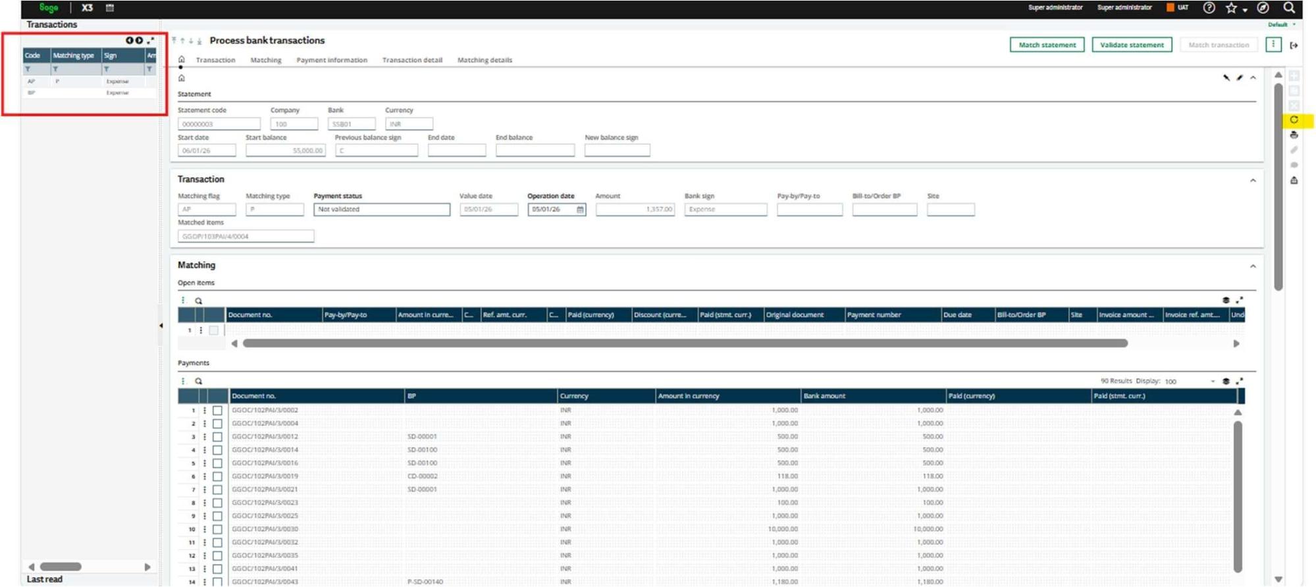Check the box for payment GGOC/102PAI/3/0002

[217, 410]
